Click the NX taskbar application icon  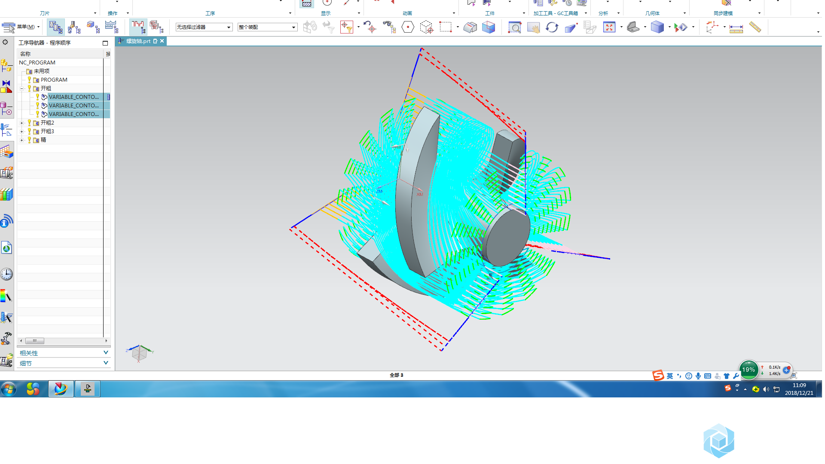[x=61, y=389]
